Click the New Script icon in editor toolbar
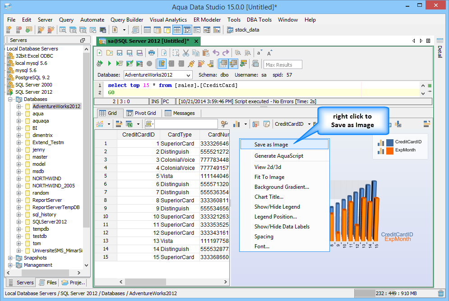This screenshot has width=449, height=301. 99,53
